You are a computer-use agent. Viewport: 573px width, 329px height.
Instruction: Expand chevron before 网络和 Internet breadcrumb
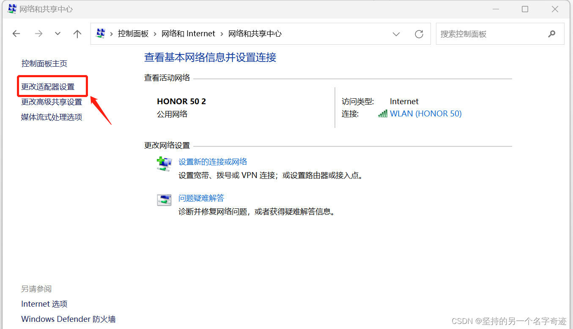pos(155,34)
